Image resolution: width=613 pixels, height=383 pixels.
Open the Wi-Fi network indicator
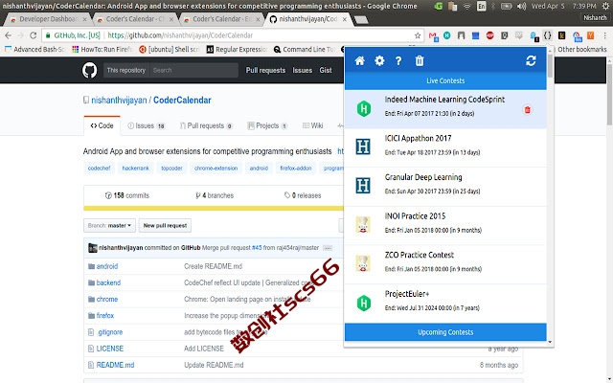(x=467, y=7)
